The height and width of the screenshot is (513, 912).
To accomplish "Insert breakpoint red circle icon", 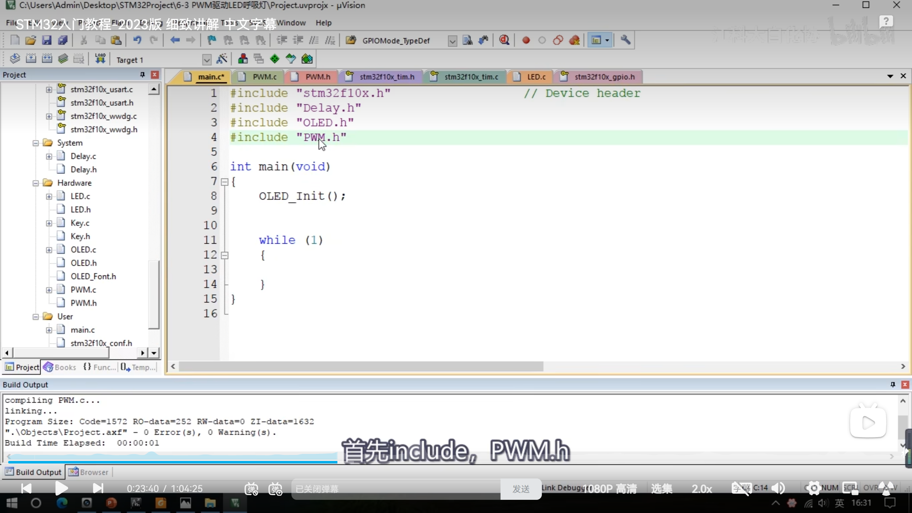I will (x=526, y=40).
